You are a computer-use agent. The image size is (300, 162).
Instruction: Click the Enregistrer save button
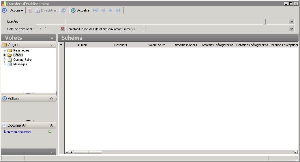(46, 10)
